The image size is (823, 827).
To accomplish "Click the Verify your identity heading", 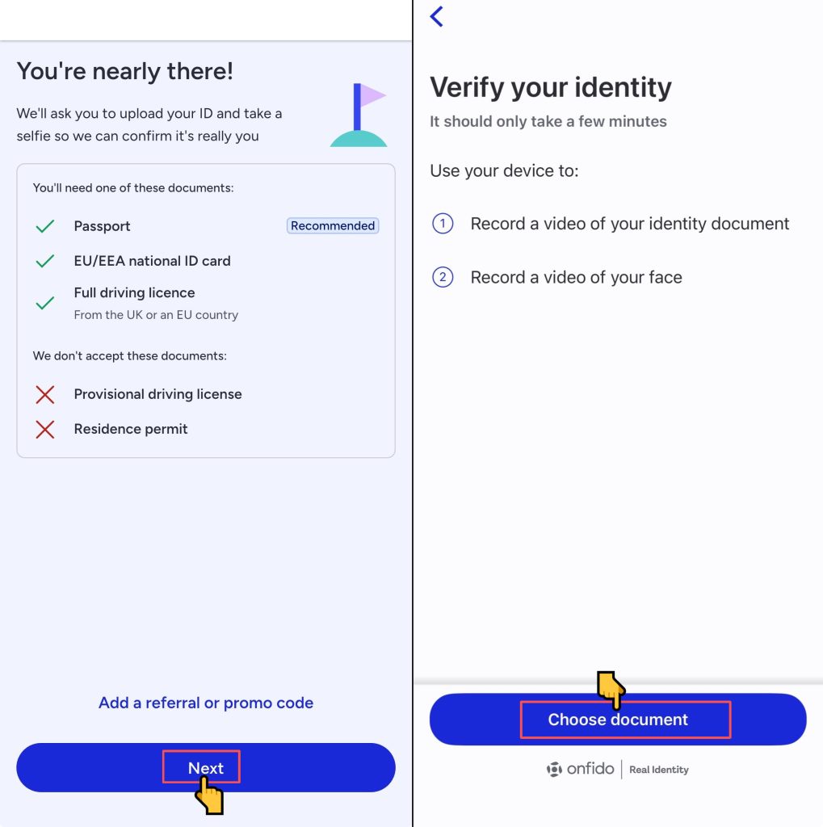I will [x=550, y=87].
